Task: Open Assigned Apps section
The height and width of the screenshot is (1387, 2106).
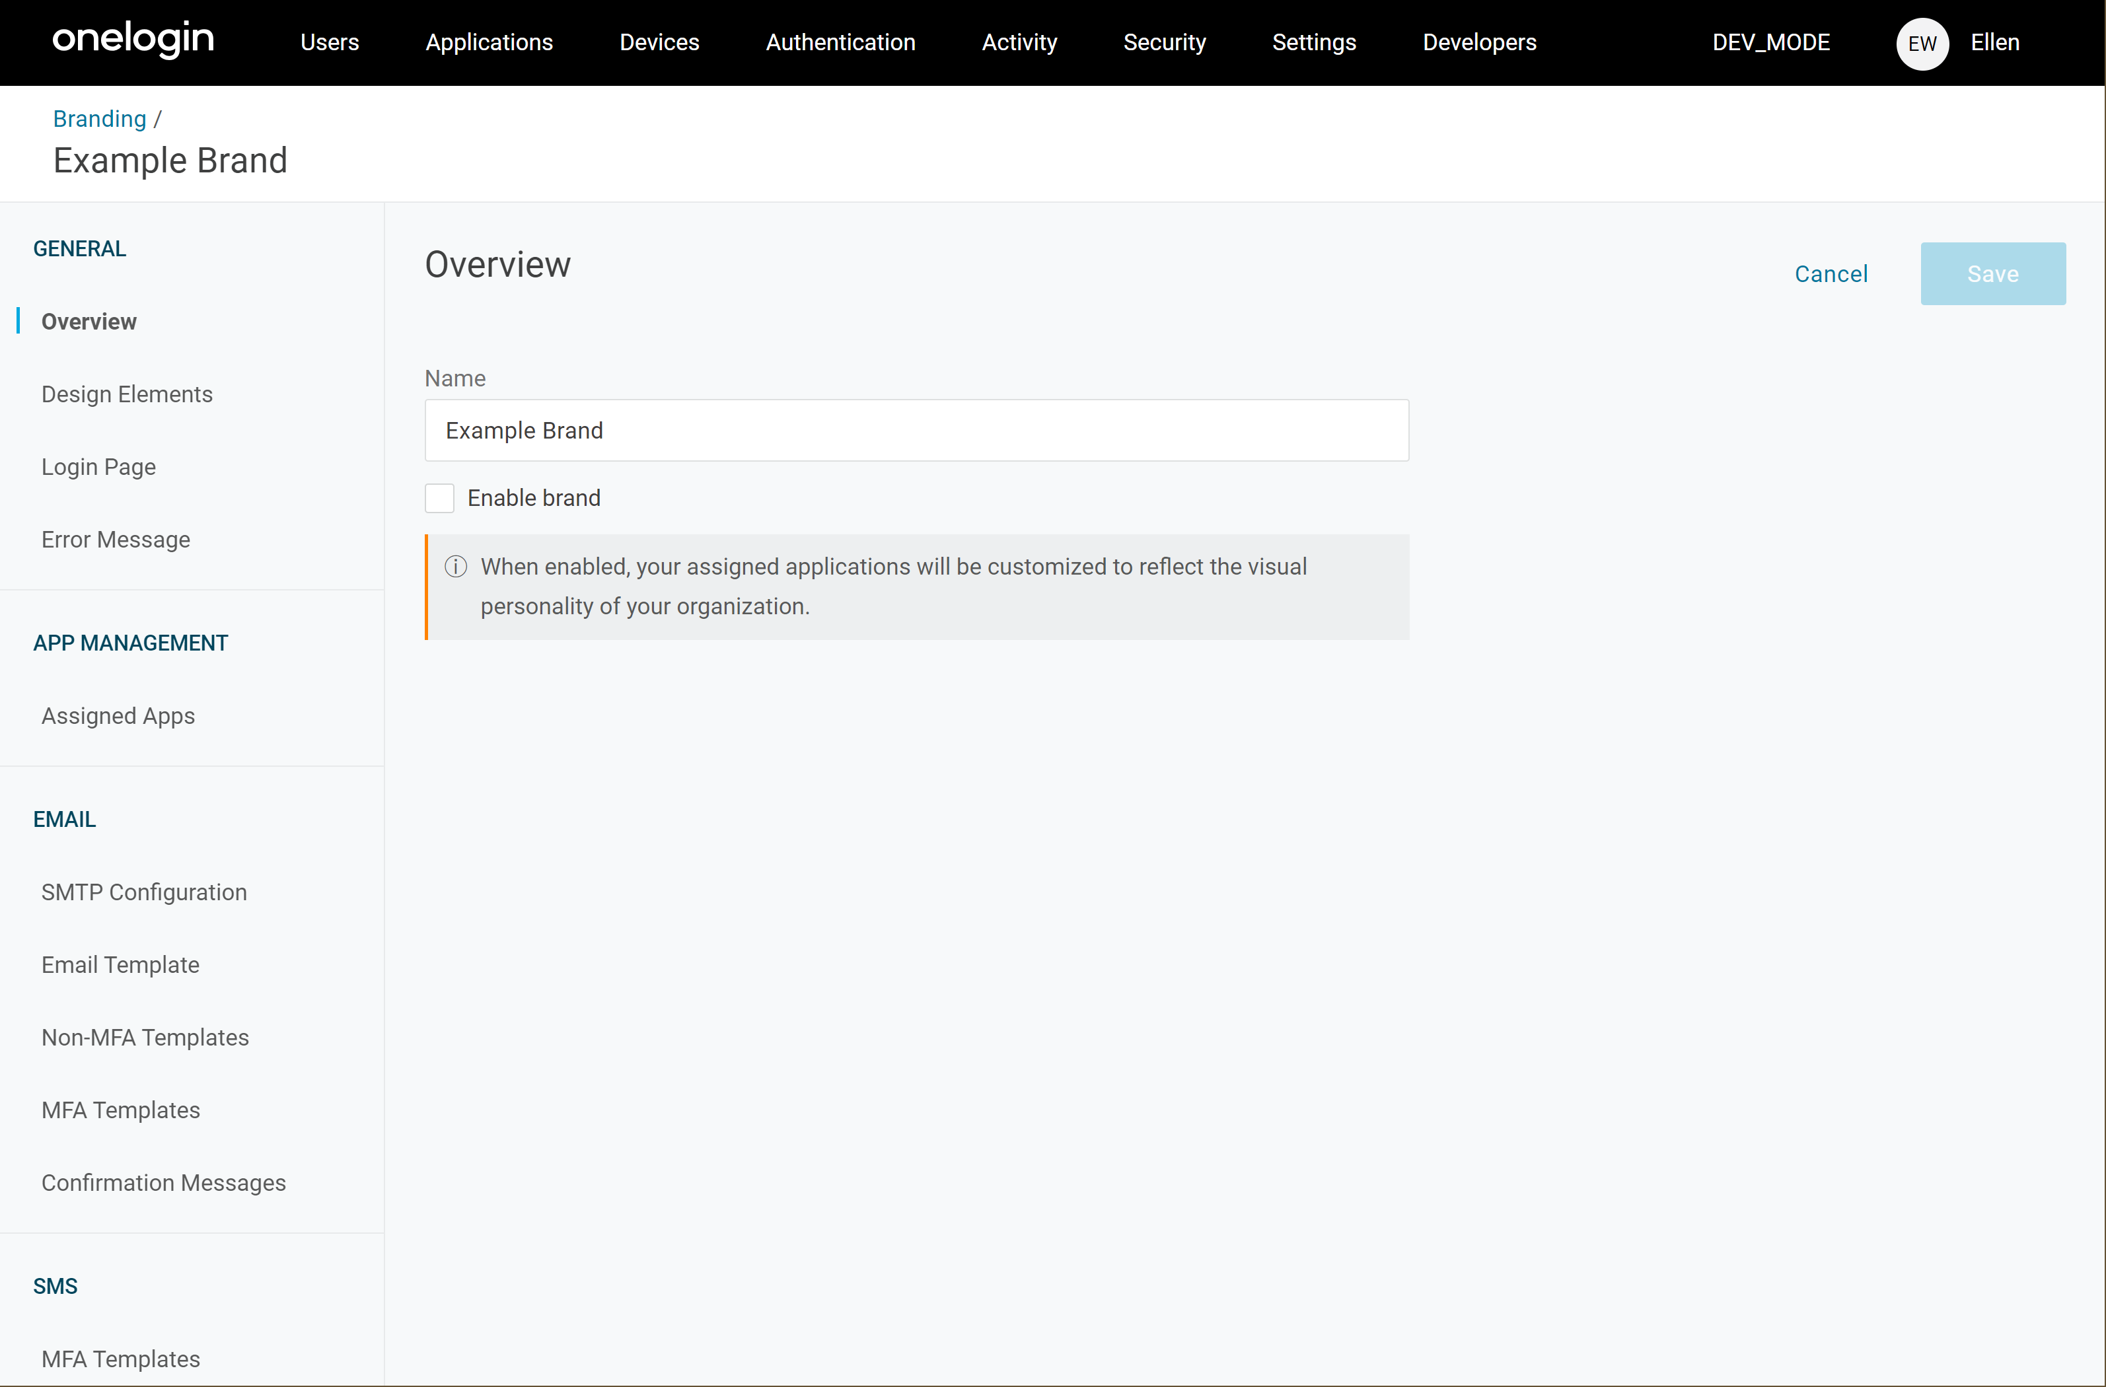Action: tap(118, 715)
